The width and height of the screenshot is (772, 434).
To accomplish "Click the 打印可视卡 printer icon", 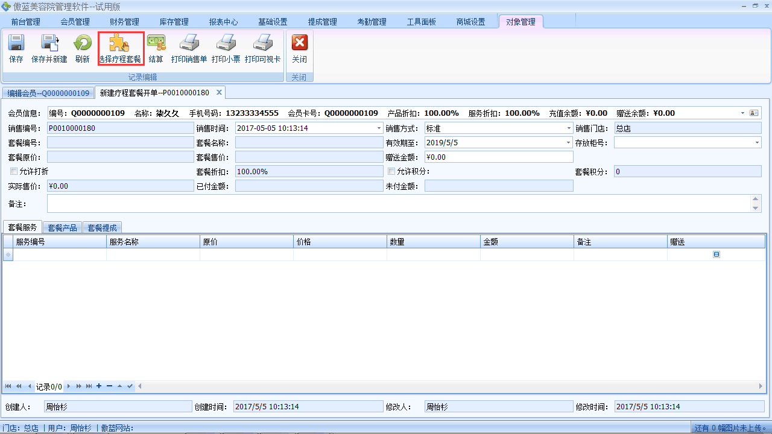I will point(262,44).
